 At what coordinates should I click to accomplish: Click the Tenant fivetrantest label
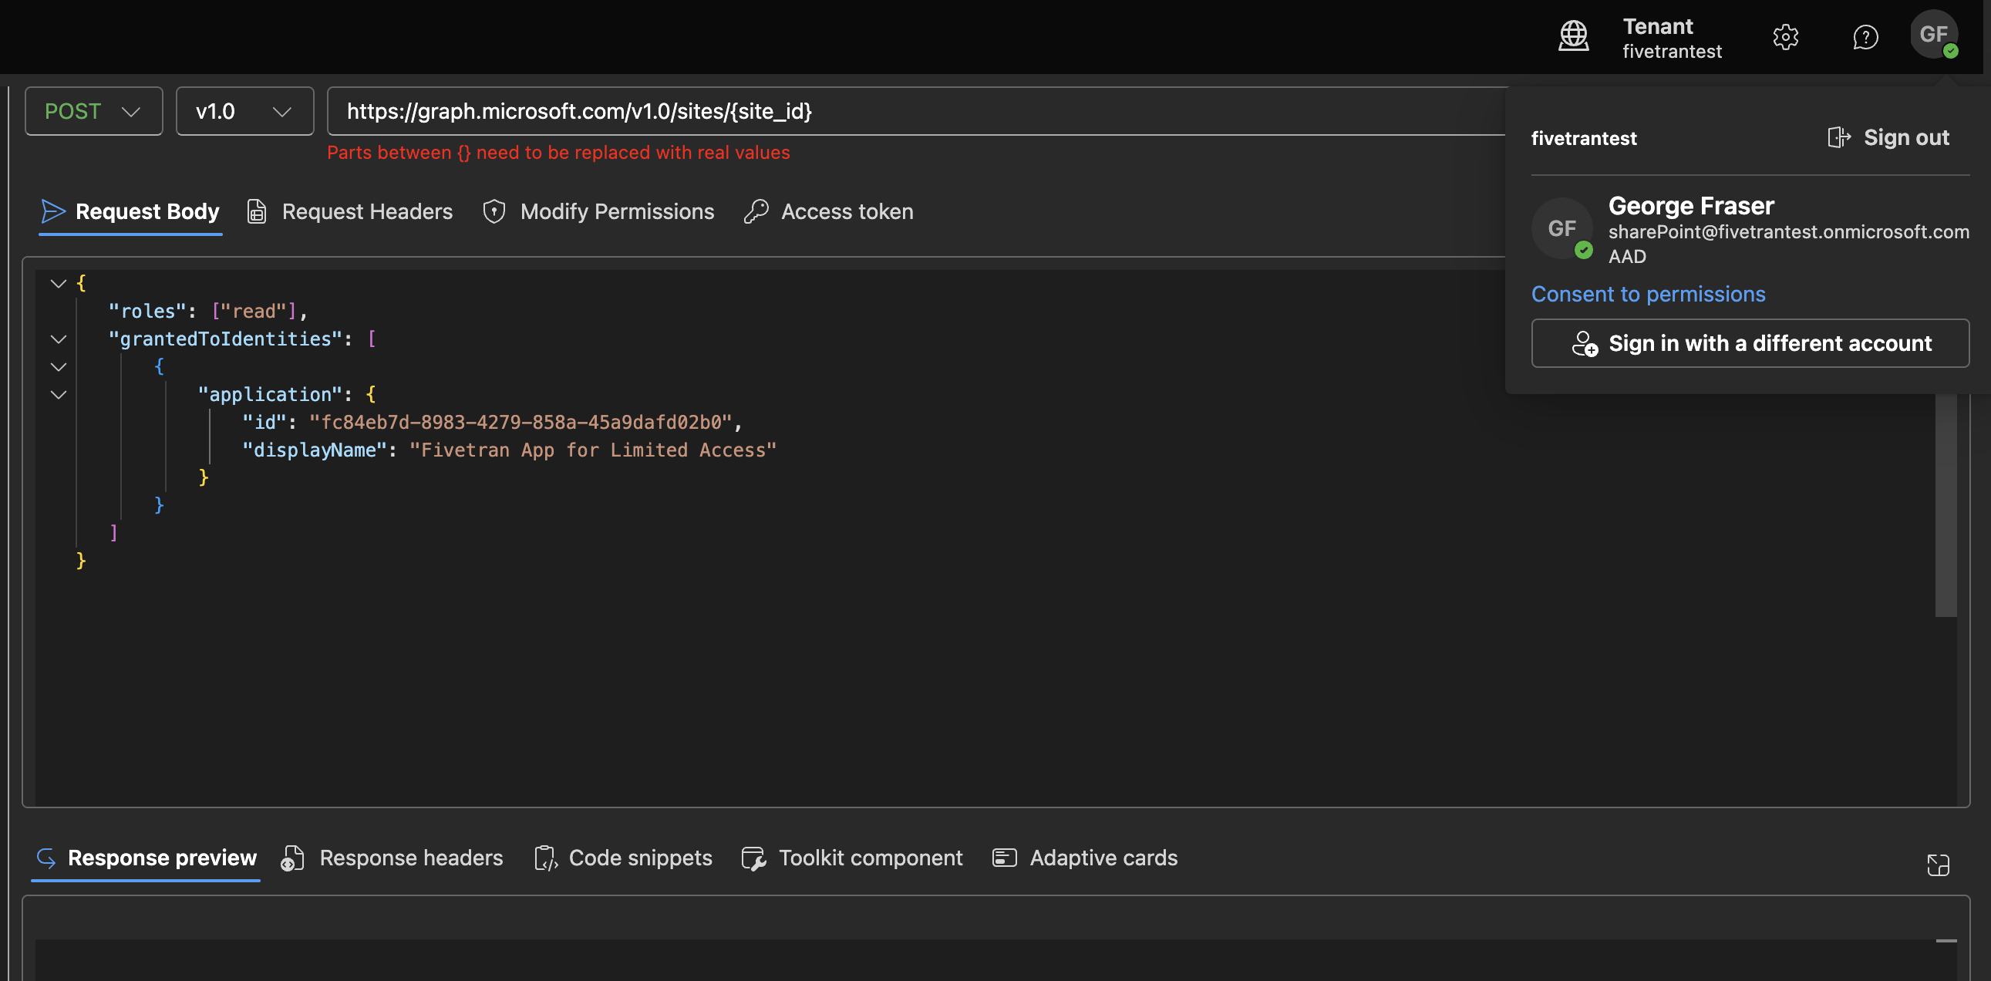coord(1672,38)
